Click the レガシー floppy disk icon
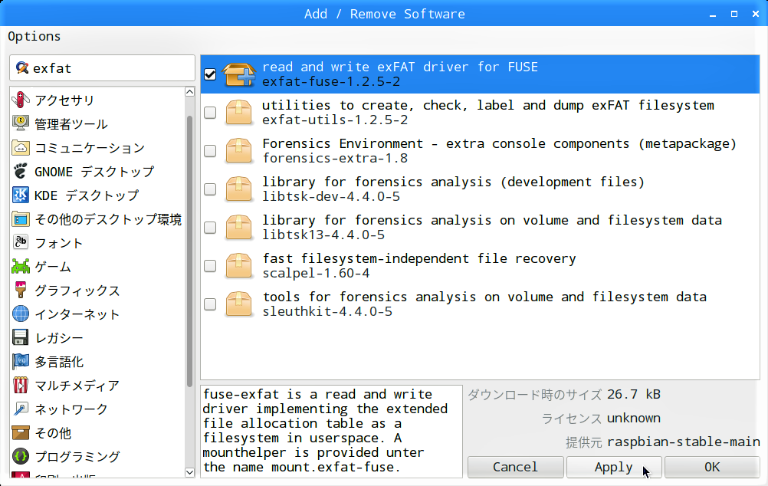 (x=21, y=337)
